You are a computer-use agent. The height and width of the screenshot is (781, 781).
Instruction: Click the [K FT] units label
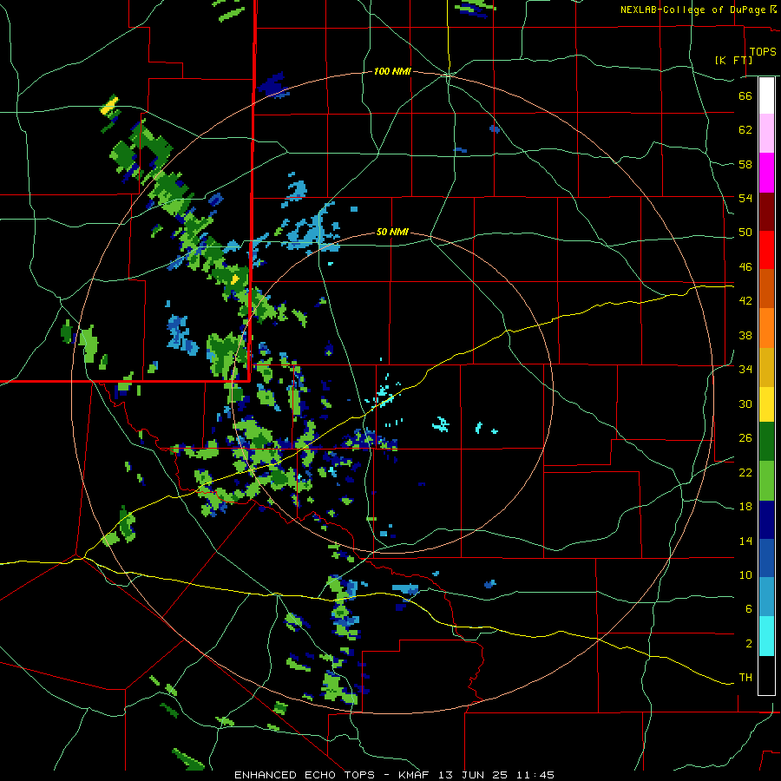click(x=733, y=60)
